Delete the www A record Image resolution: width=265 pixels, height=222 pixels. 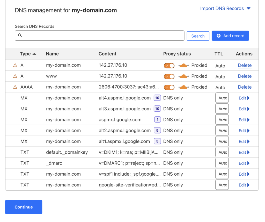[245, 76]
